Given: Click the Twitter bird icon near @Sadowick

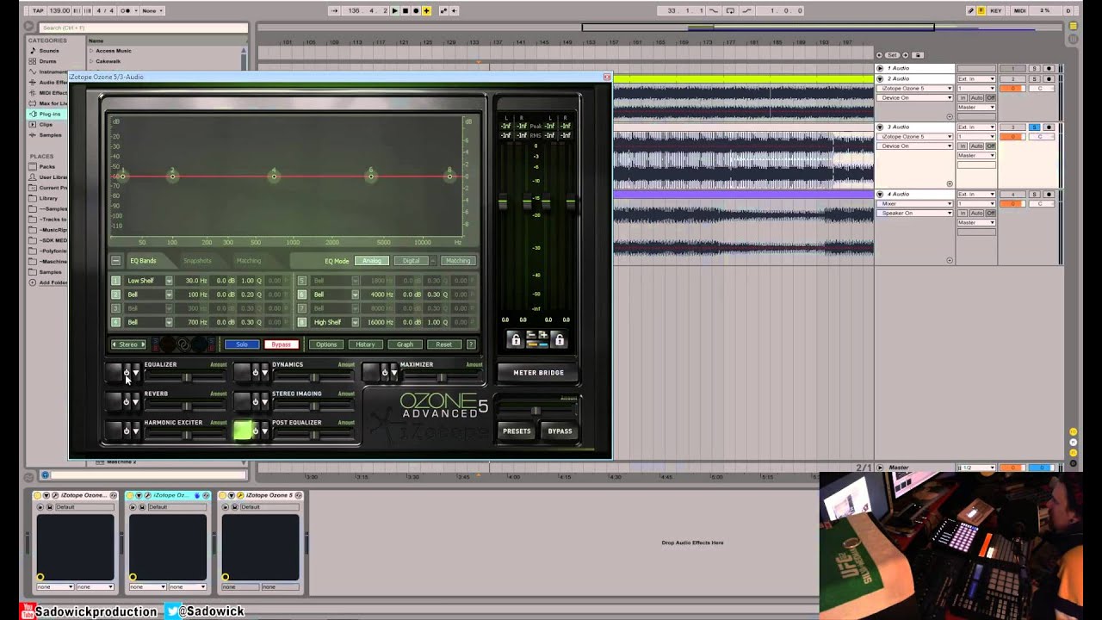Looking at the screenshot, I should [172, 611].
